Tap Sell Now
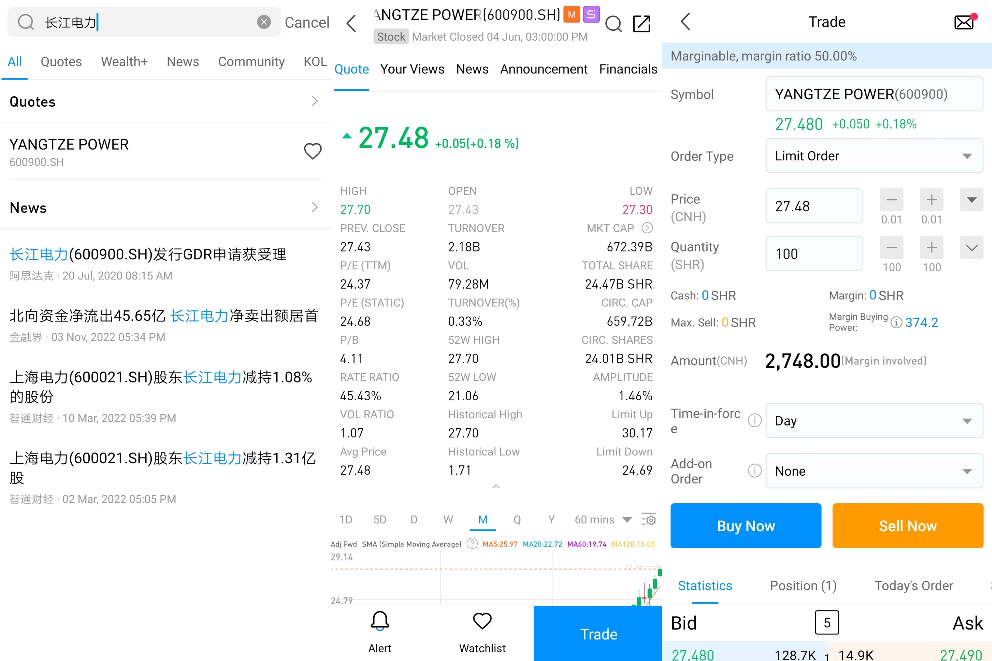The image size is (992, 661). tap(908, 526)
